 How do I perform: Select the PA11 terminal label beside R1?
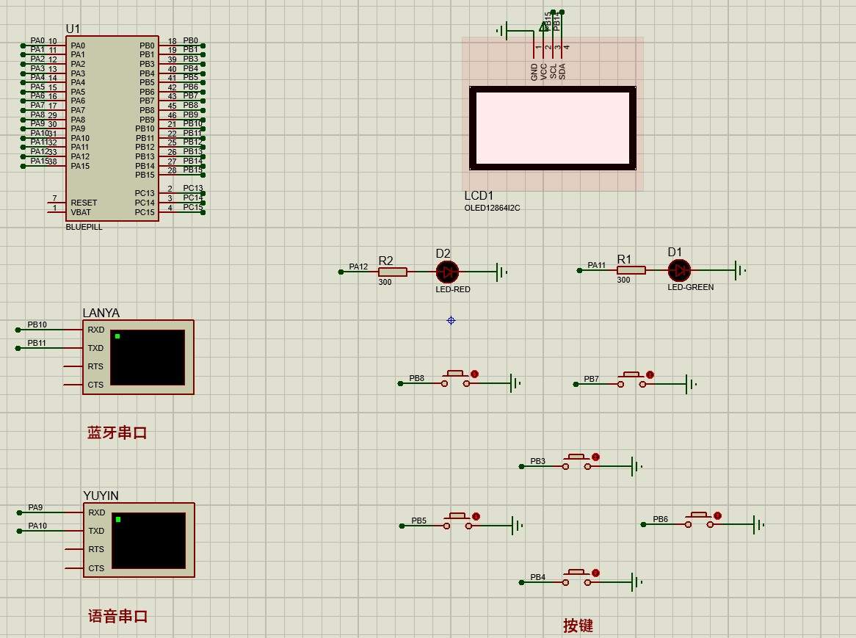tap(597, 265)
